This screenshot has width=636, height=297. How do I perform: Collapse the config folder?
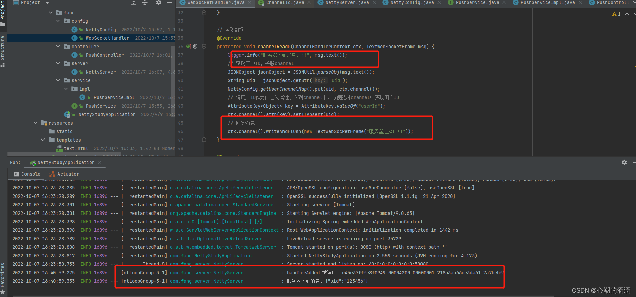click(58, 21)
